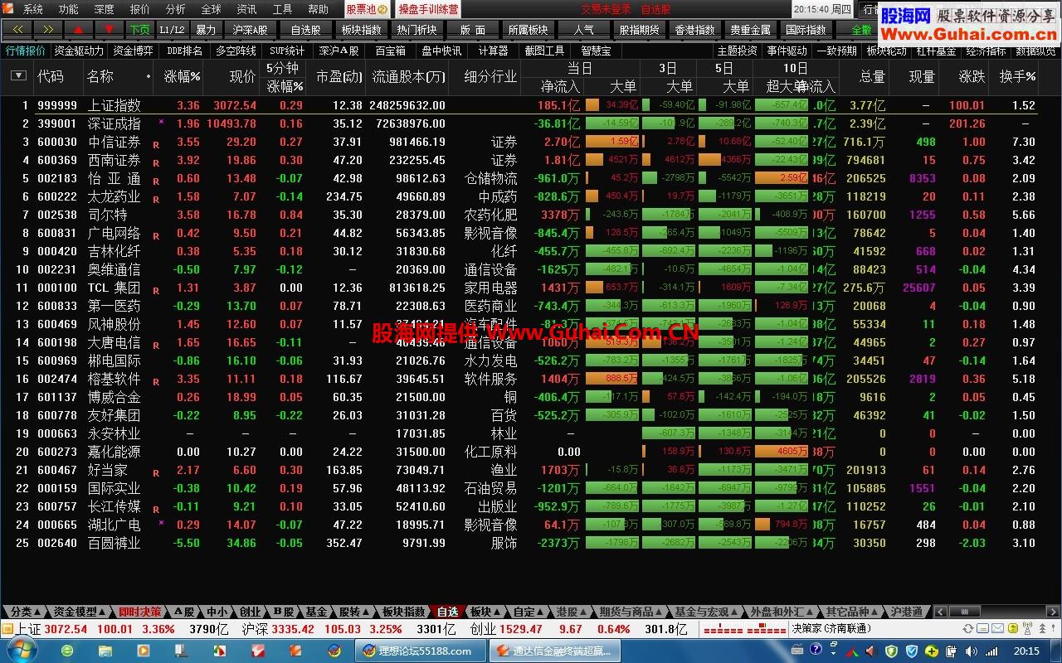
Task: Open the 功能 menu
Action: 68,9
